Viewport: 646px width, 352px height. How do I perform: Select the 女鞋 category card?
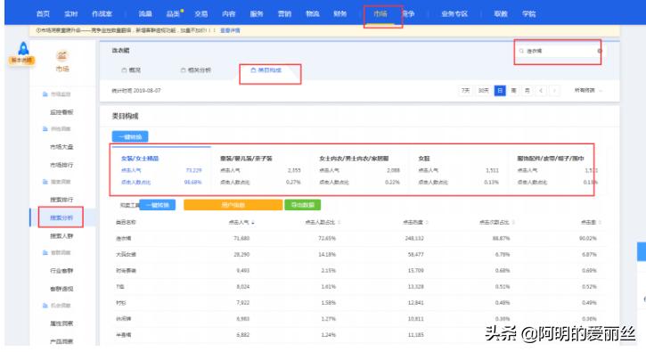458,170
